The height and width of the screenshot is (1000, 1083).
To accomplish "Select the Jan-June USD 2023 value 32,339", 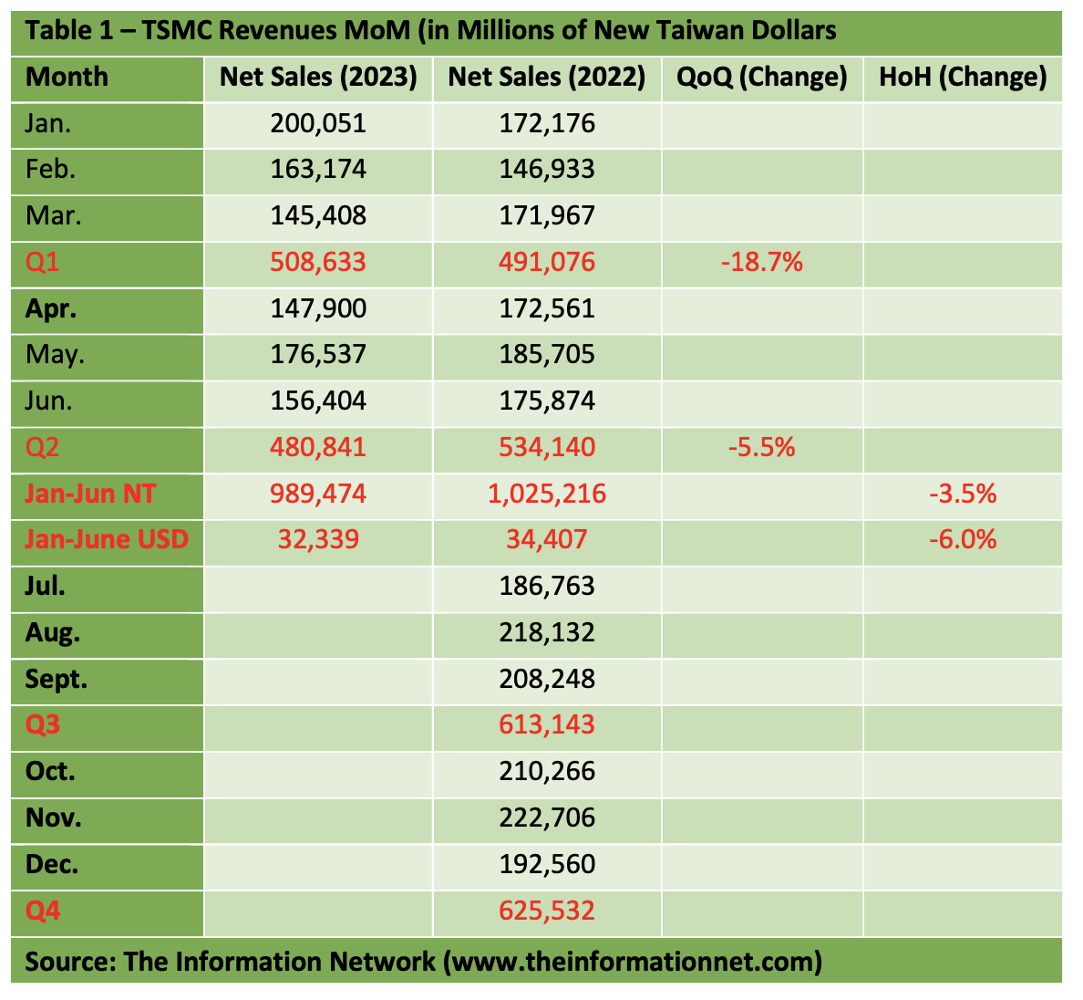I will click(318, 540).
